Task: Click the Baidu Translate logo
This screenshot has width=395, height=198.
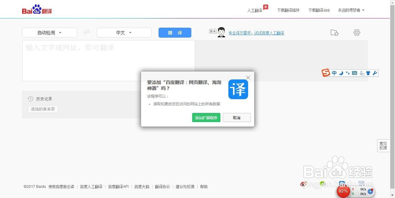Action: (x=37, y=9)
